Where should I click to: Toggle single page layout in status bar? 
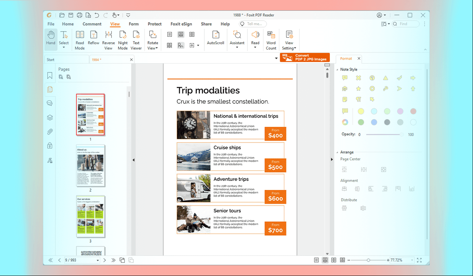point(316,260)
